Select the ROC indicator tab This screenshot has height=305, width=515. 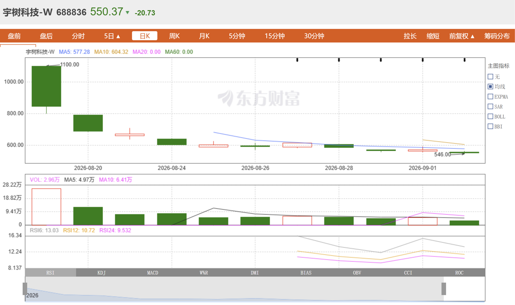click(459, 273)
